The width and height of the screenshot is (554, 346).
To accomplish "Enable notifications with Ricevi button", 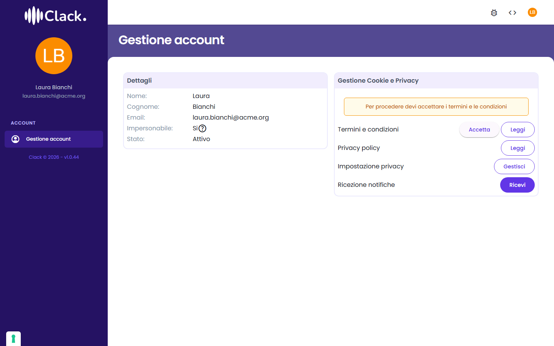I will pyautogui.click(x=517, y=185).
